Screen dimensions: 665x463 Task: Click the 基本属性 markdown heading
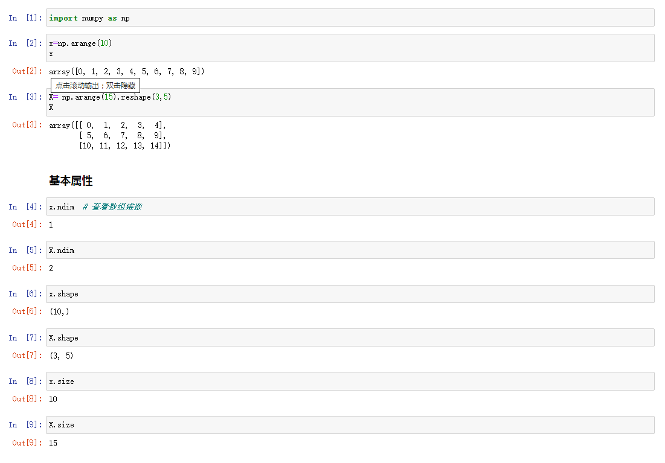(x=71, y=180)
